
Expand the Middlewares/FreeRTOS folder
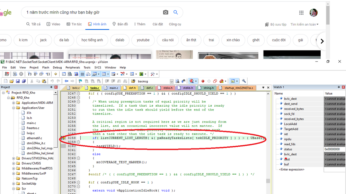14,168
